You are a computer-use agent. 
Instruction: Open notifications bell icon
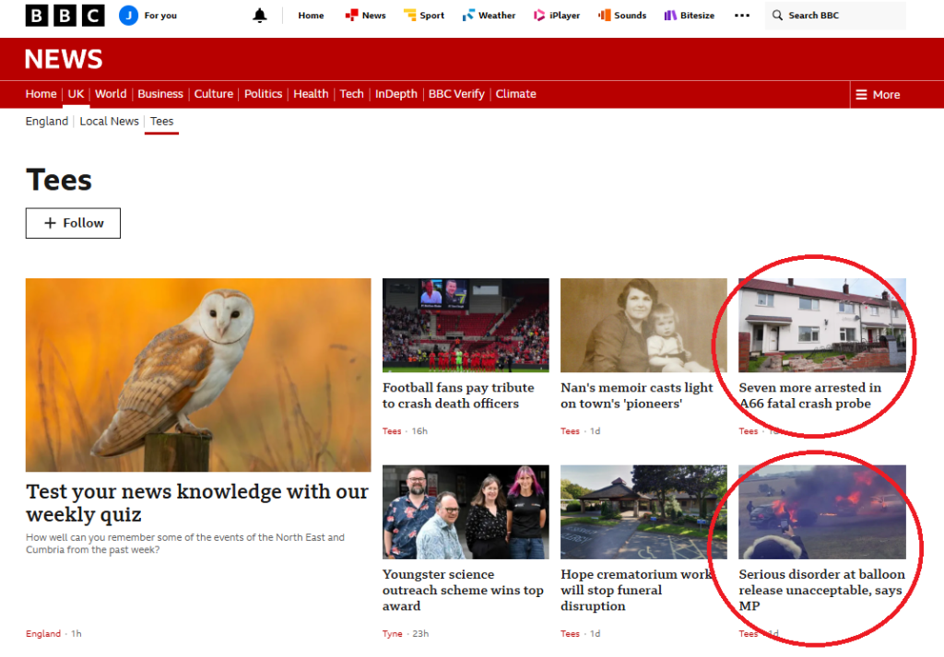pyautogui.click(x=259, y=16)
